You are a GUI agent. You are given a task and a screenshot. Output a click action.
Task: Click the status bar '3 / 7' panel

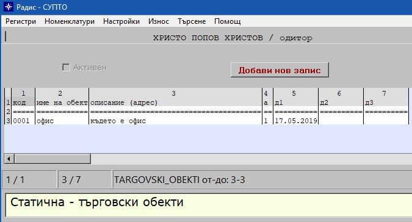tap(85, 179)
